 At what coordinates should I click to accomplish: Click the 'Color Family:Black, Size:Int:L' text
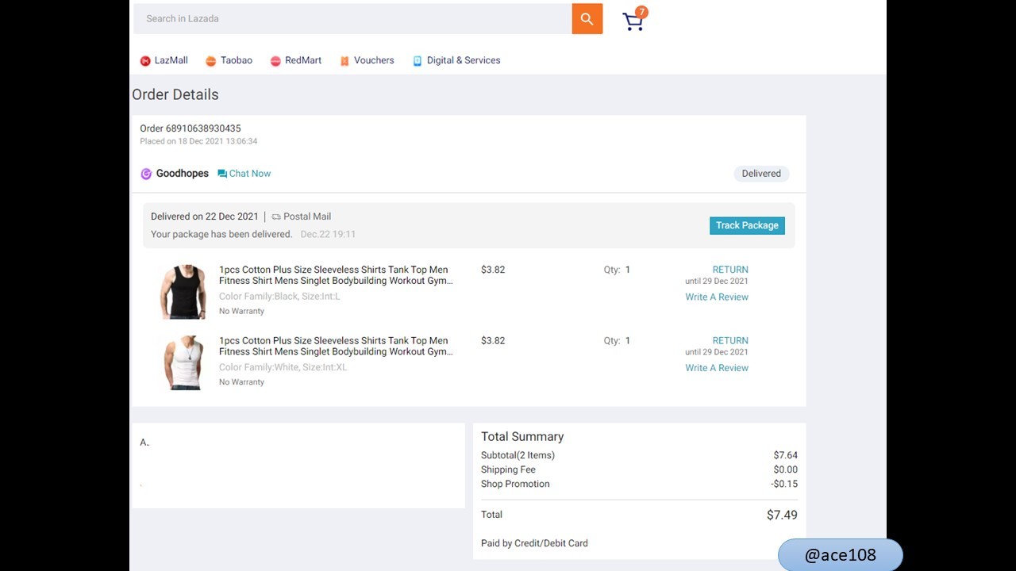(279, 297)
